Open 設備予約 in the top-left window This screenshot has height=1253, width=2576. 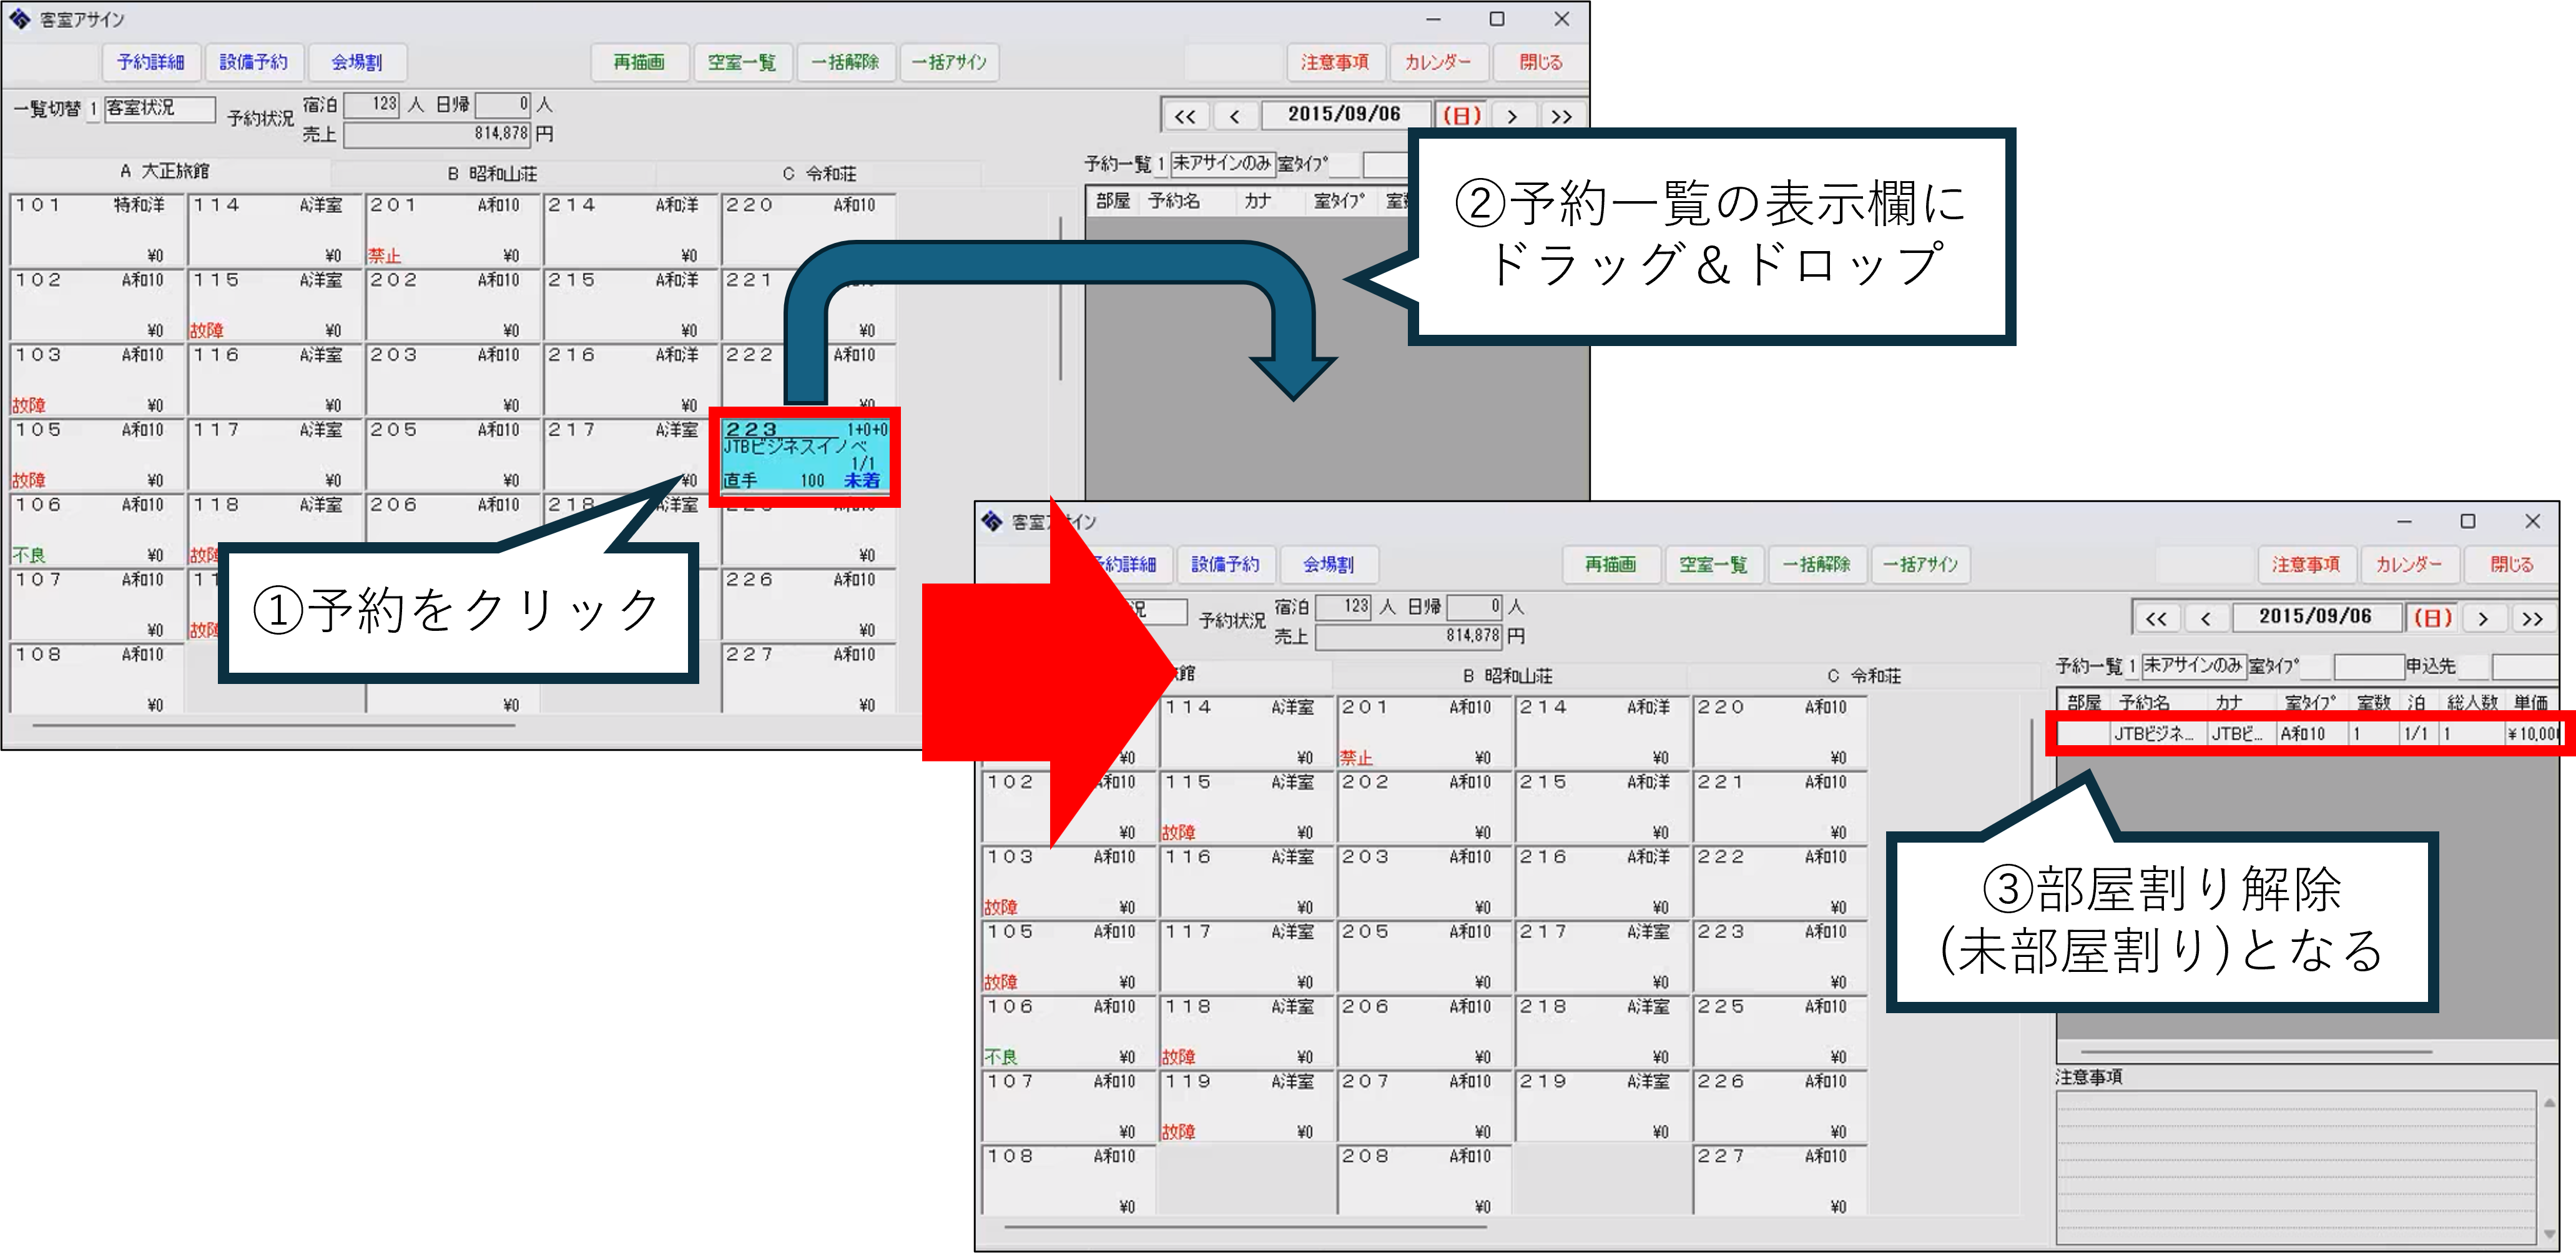click(x=254, y=62)
